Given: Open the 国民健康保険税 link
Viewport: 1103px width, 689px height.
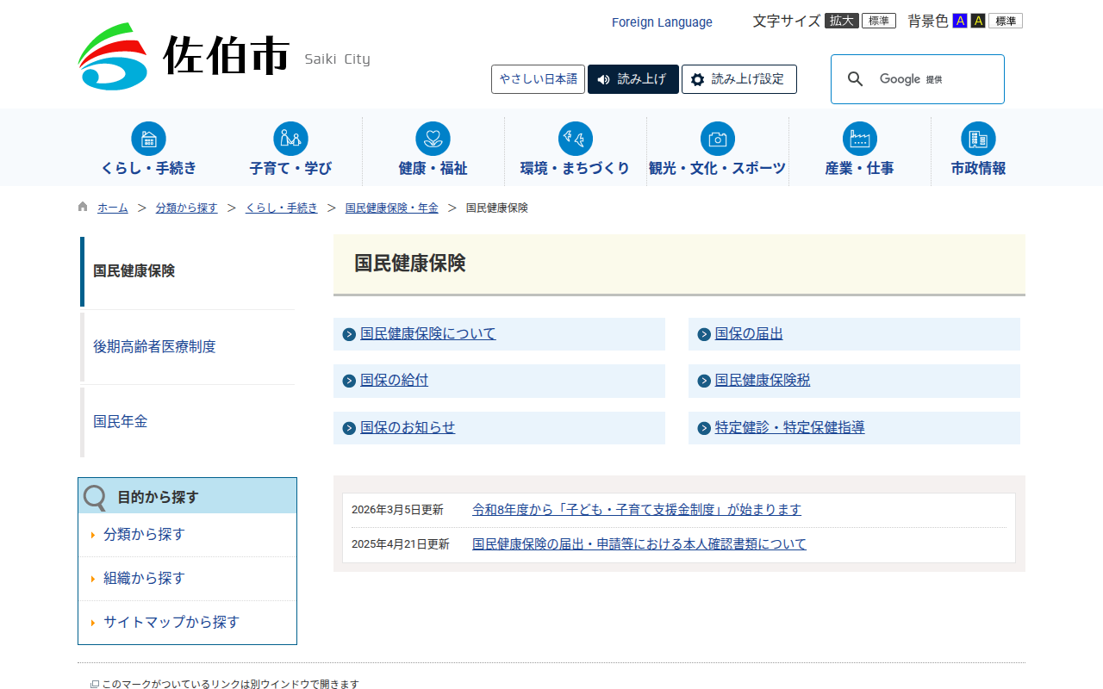Looking at the screenshot, I should [762, 381].
